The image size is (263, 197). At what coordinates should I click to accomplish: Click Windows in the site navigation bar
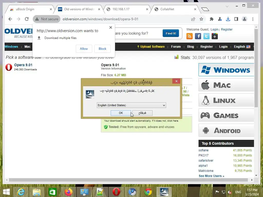(x=11, y=47)
